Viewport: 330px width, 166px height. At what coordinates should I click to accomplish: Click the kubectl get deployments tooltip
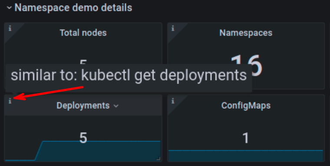click(129, 78)
